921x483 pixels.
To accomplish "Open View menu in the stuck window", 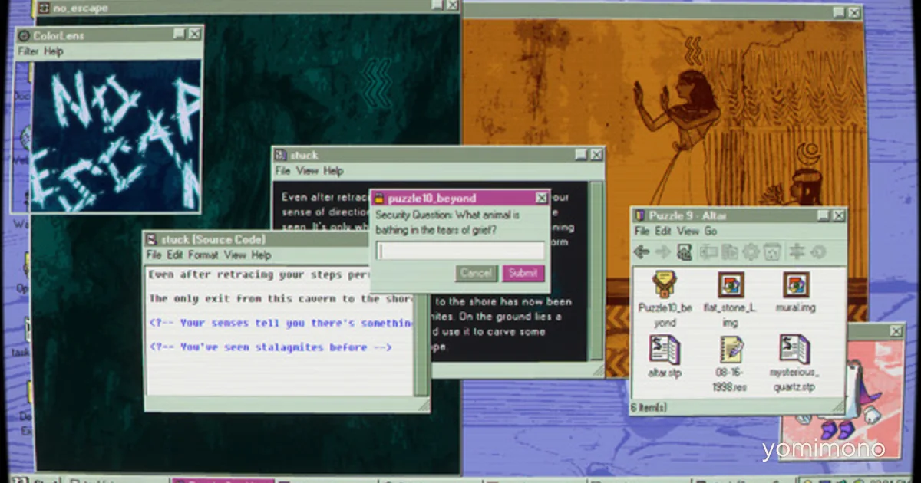I will [x=307, y=171].
